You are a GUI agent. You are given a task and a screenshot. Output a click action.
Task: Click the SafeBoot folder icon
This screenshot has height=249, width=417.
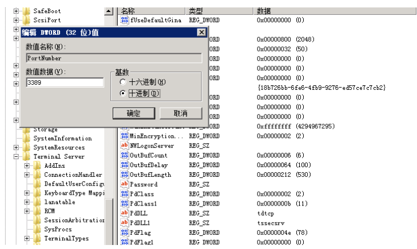pyautogui.click(x=26, y=11)
